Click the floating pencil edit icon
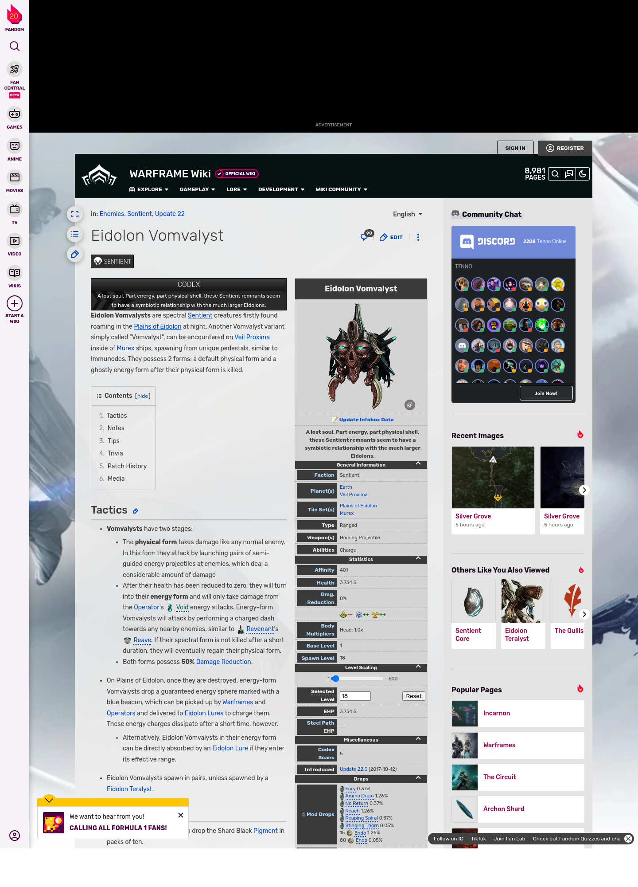Viewport: 638px width, 887px height. pyautogui.click(x=75, y=254)
